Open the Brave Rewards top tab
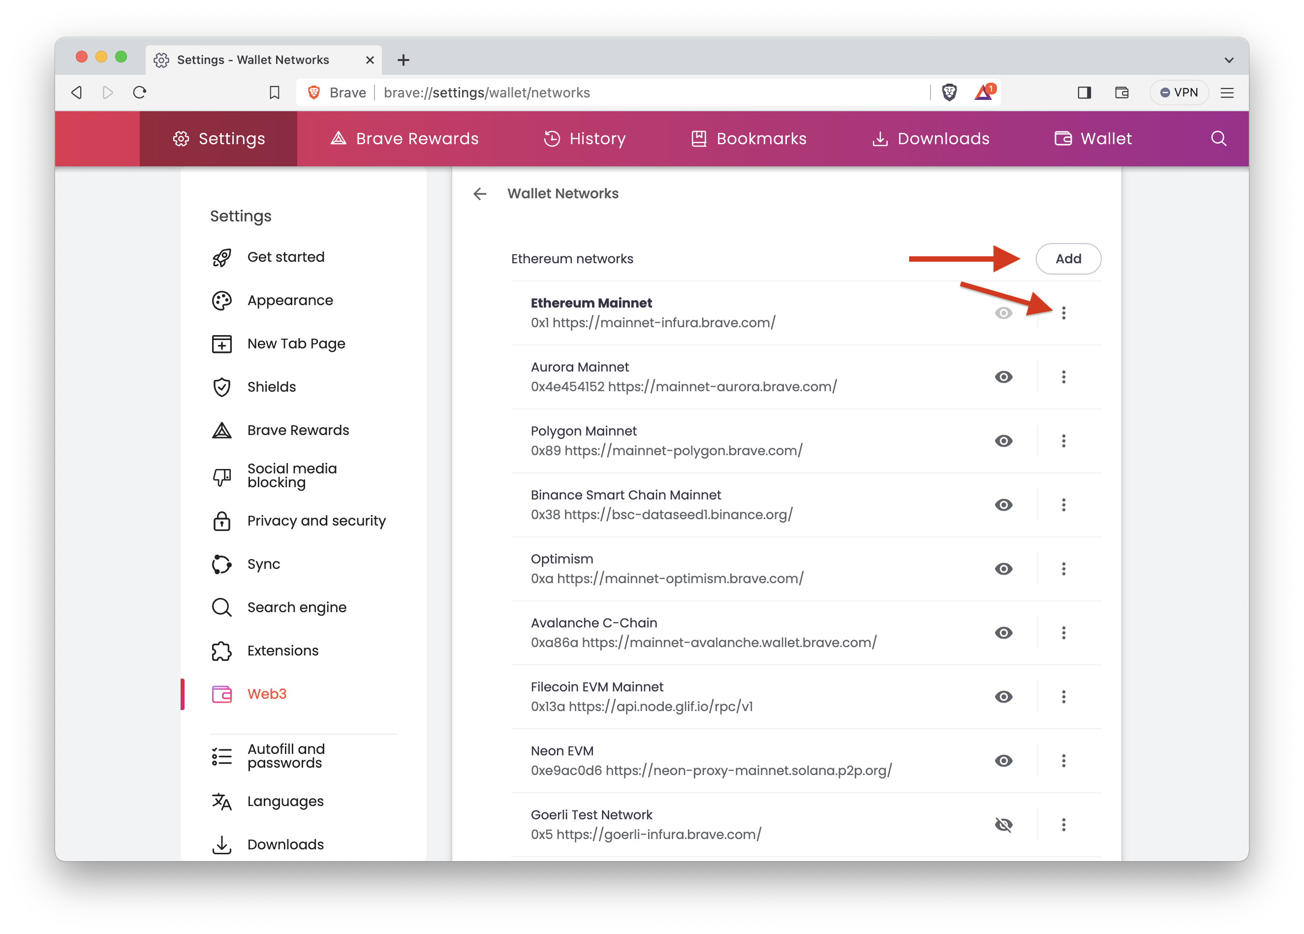Viewport: 1304px width, 934px height. click(x=404, y=139)
